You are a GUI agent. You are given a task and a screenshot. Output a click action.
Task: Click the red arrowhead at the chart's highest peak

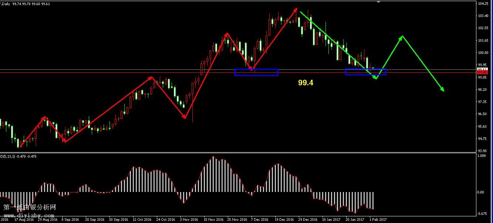click(x=296, y=9)
